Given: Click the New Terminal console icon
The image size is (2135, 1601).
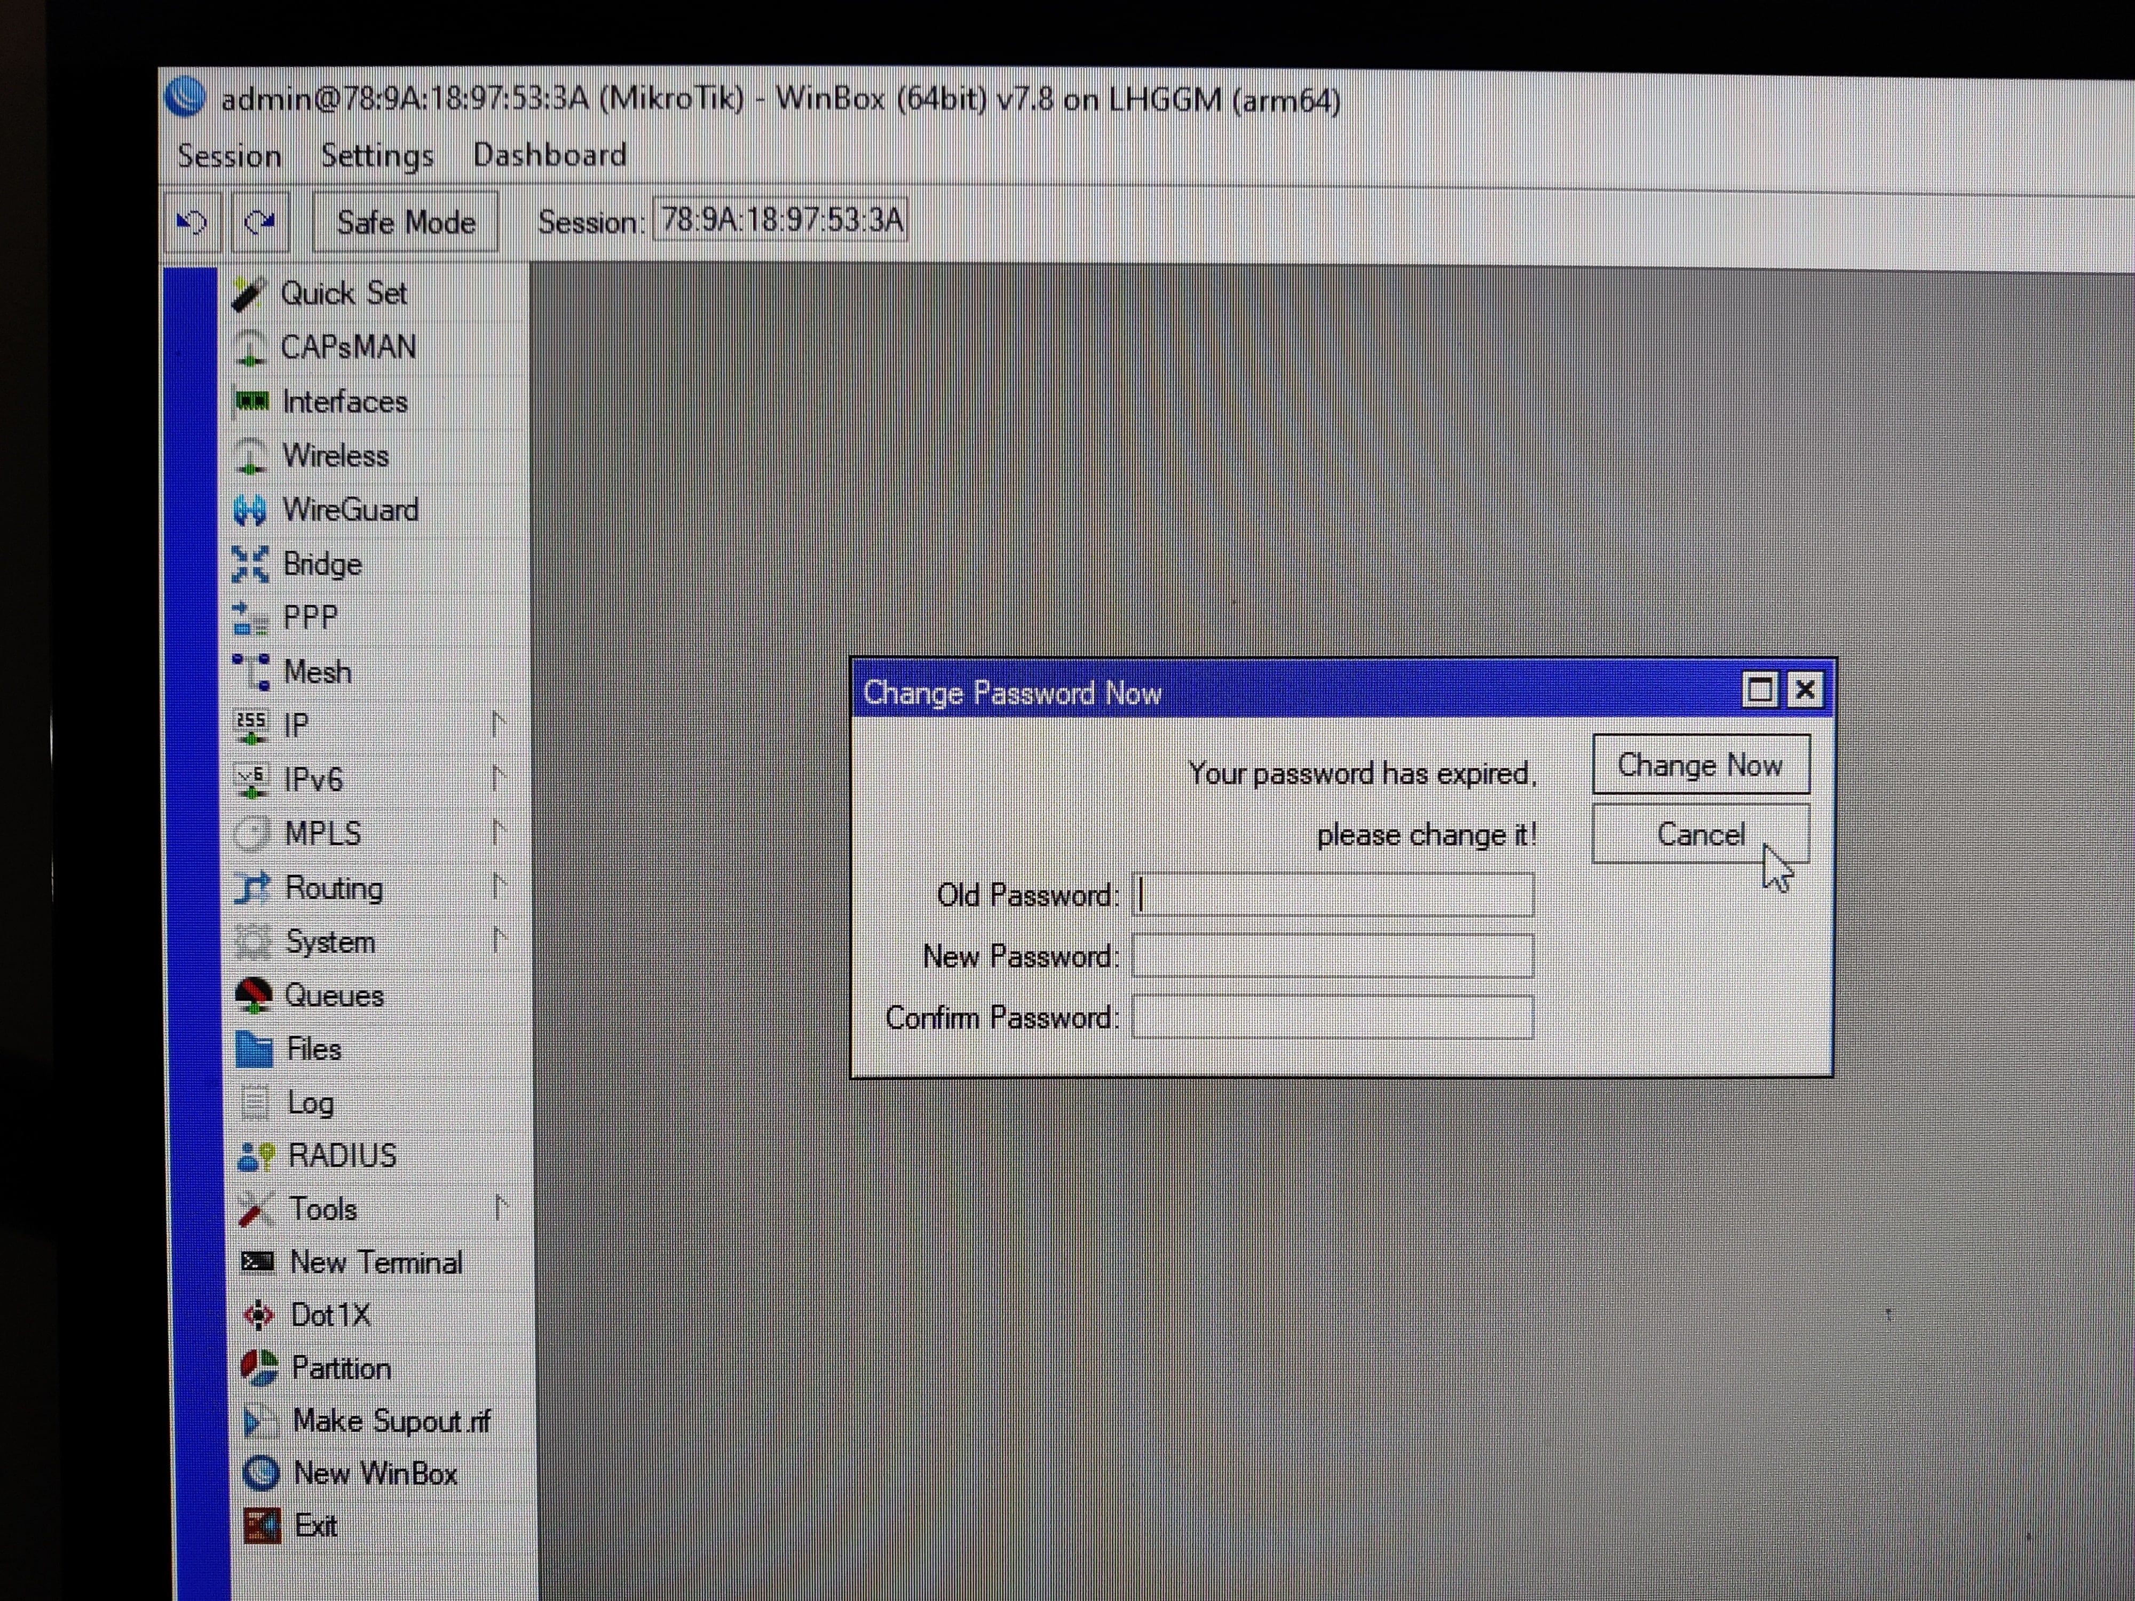Looking at the screenshot, I should 257,1261.
